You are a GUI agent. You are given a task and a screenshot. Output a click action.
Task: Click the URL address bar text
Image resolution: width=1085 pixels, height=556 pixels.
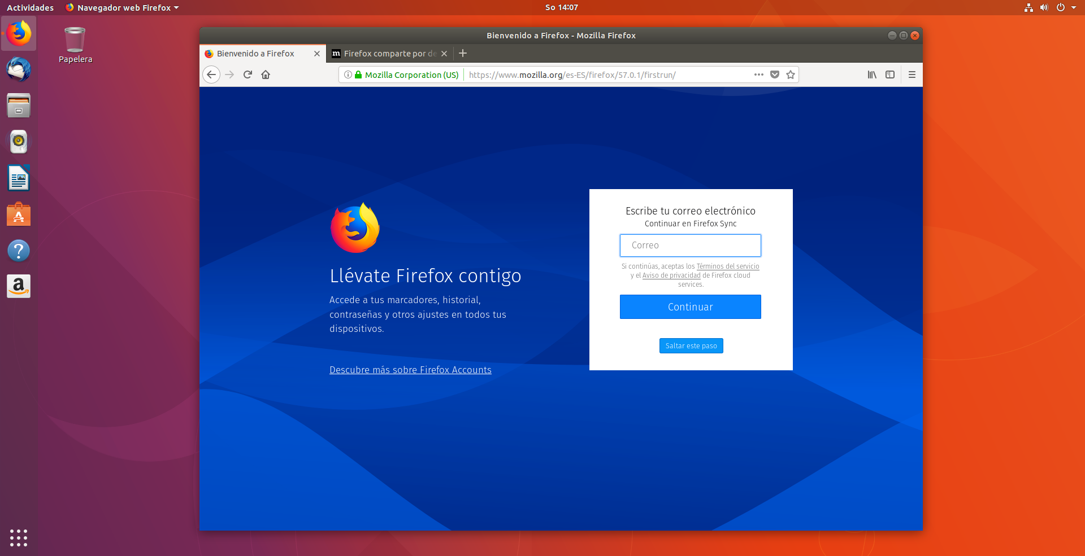[x=572, y=75]
